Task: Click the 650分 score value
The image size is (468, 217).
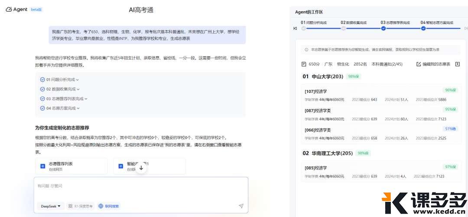Action: [x=314, y=64]
